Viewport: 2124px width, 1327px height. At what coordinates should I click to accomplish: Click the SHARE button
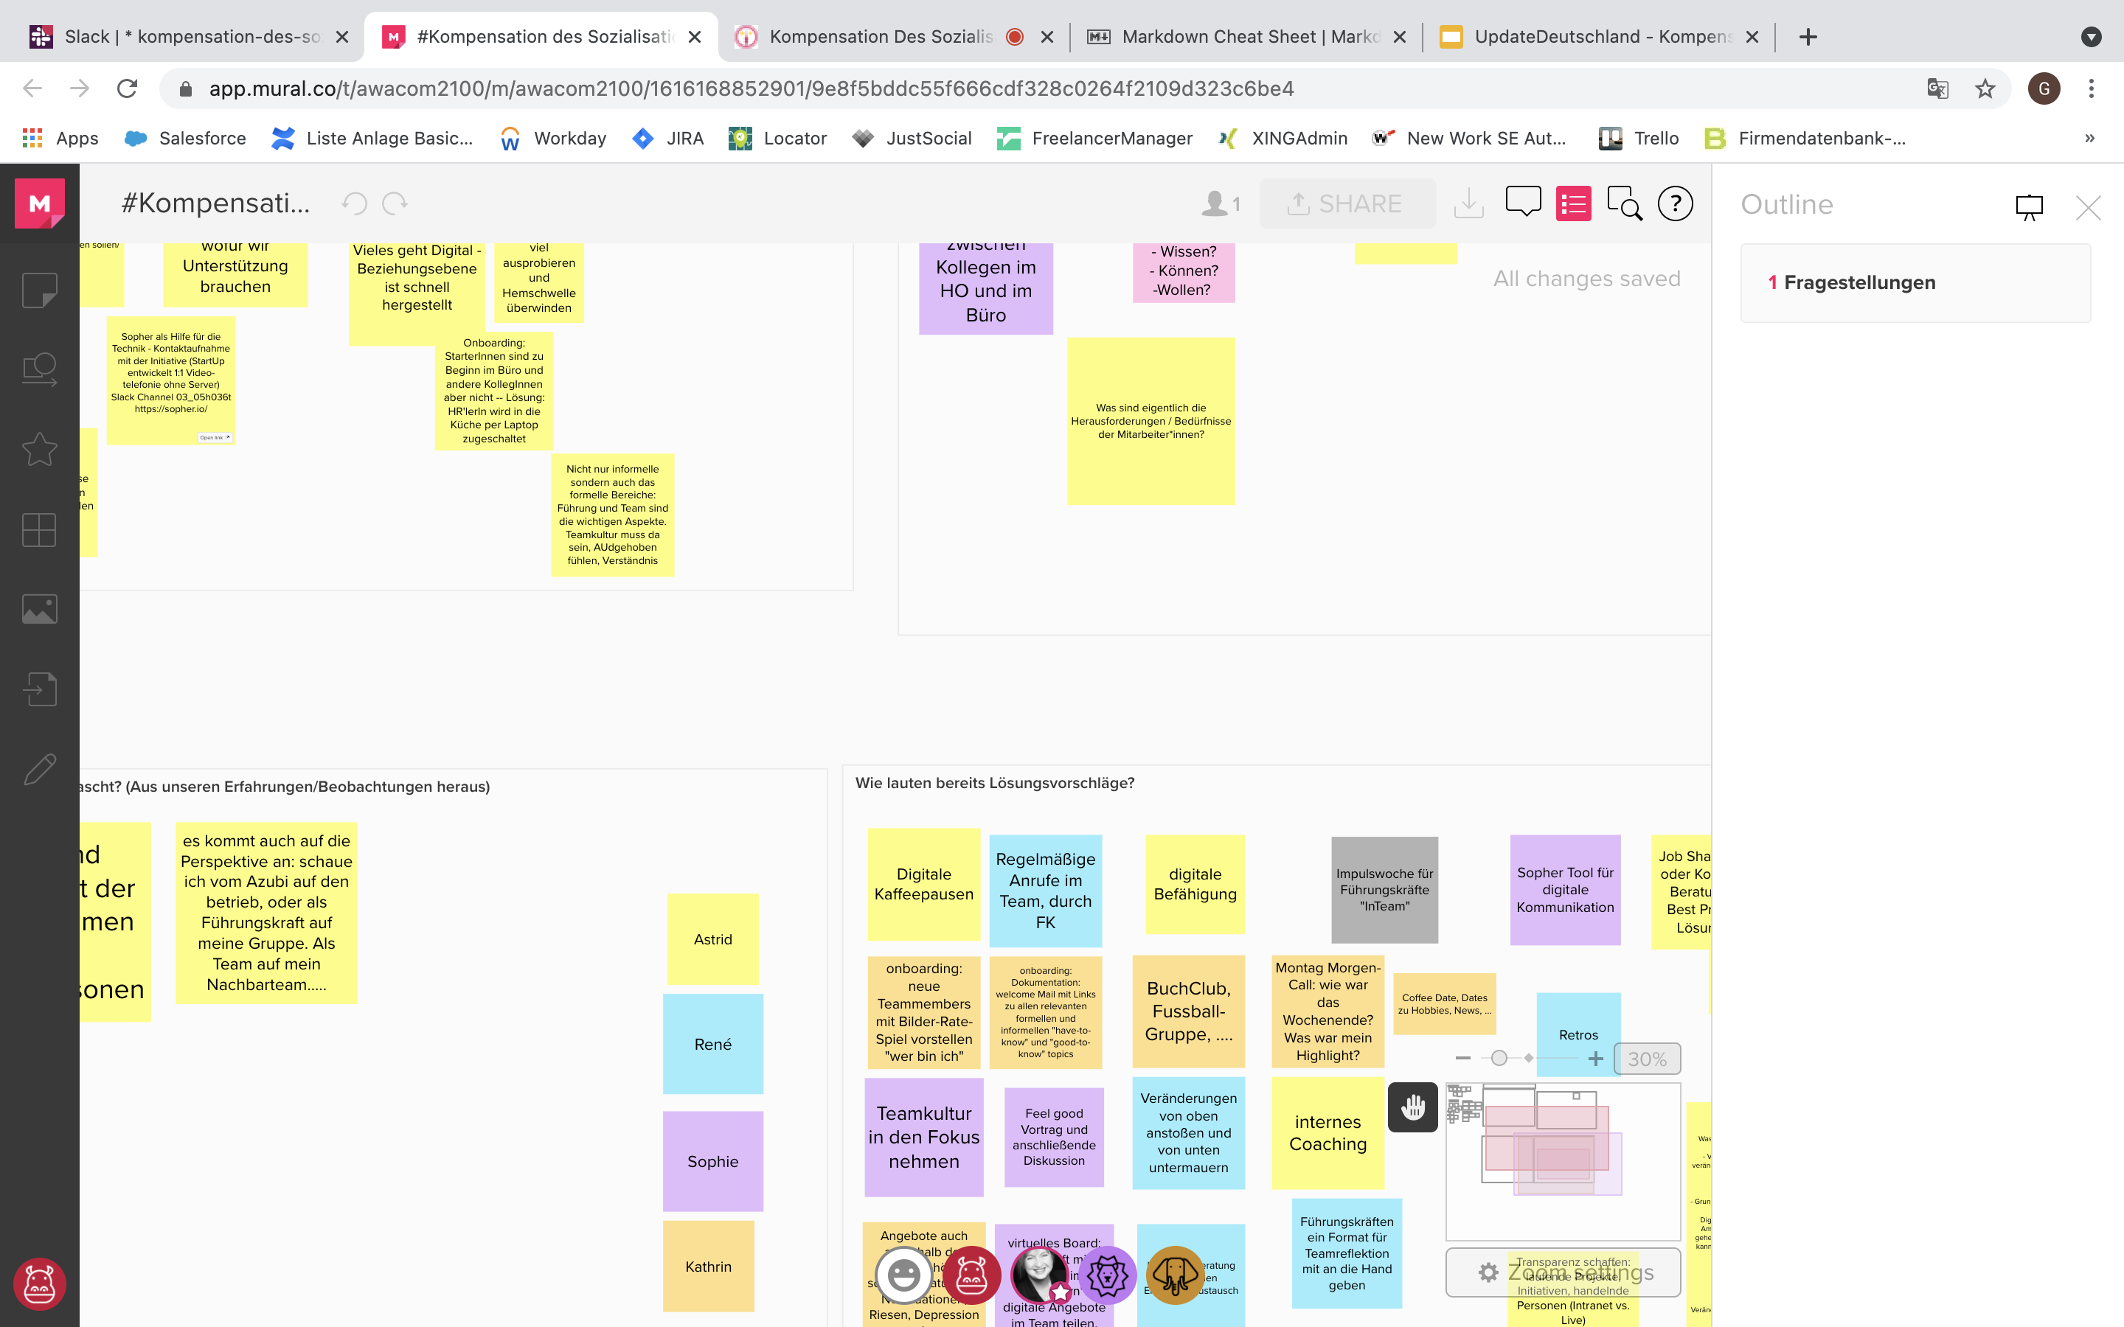1347,203
